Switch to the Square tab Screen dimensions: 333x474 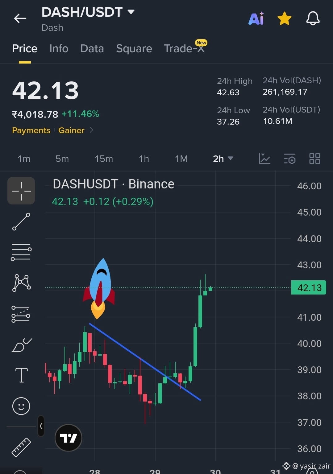(134, 48)
